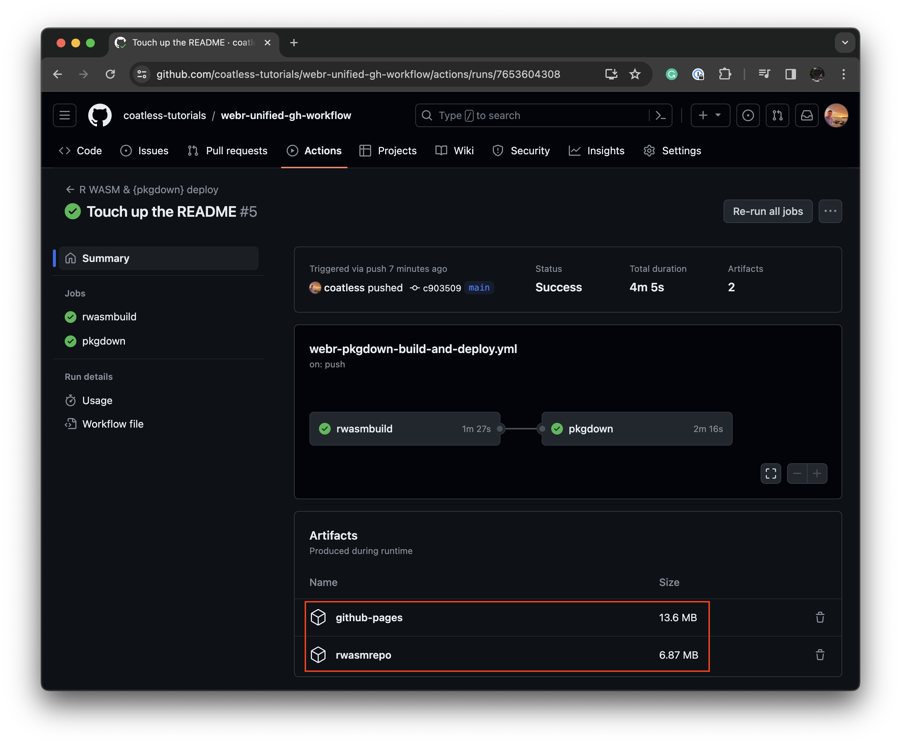Click the fullscreen workflow graph icon
The width and height of the screenshot is (901, 745).
point(771,474)
